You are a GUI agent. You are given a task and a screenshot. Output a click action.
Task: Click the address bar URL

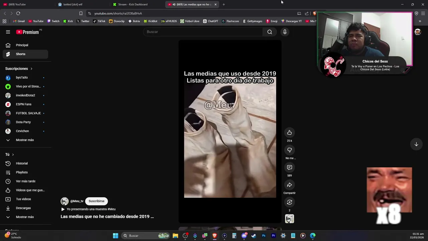[x=118, y=13]
